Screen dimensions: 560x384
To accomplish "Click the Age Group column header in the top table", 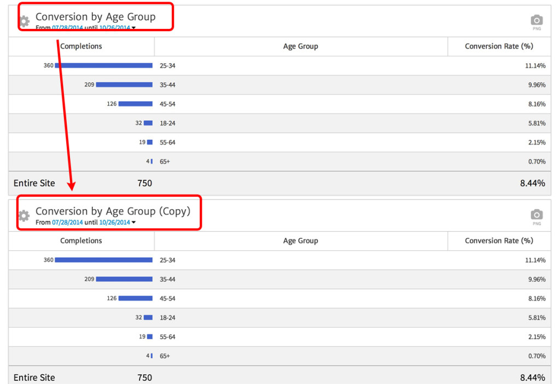I will [x=300, y=46].
